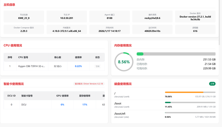Click the /boot/efi partition usage bar

point(190,113)
